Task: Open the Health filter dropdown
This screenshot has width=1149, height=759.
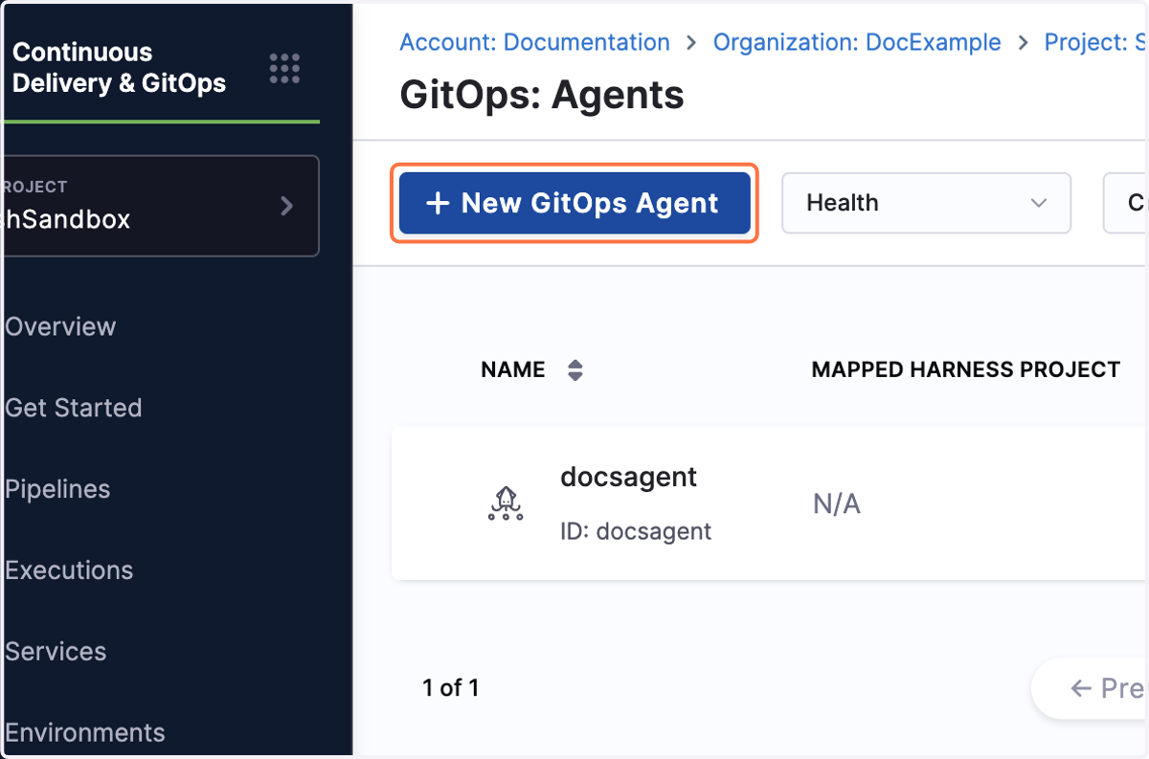Action: pos(926,203)
